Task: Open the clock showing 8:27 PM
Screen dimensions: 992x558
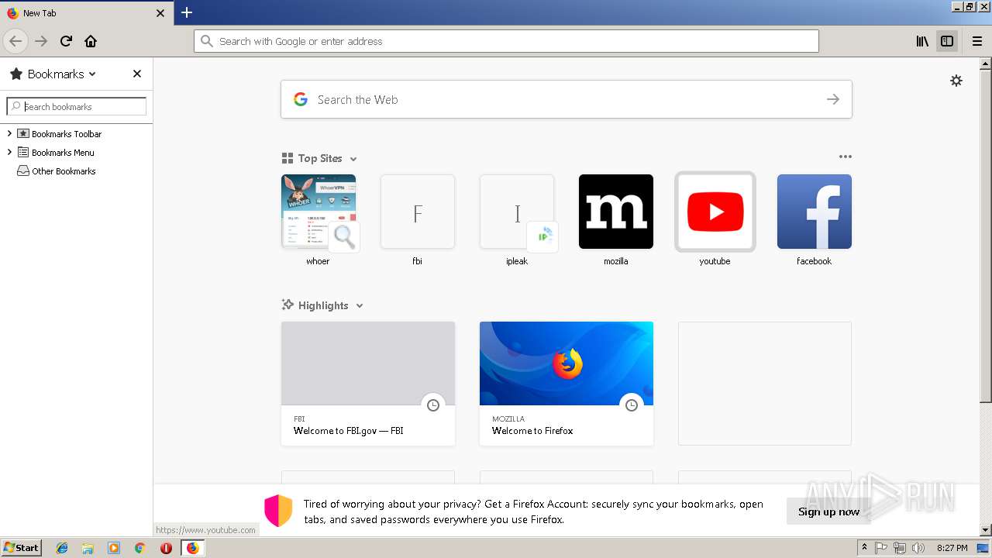Action: click(x=952, y=548)
